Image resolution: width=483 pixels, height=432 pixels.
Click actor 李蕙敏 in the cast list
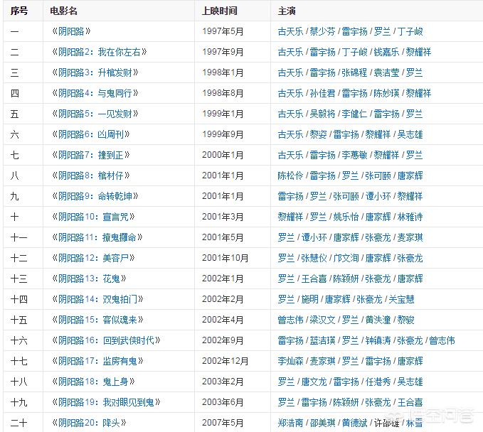pyautogui.click(x=354, y=155)
